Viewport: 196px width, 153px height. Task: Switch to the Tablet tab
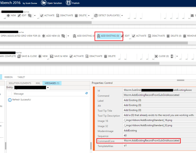[21, 77]
